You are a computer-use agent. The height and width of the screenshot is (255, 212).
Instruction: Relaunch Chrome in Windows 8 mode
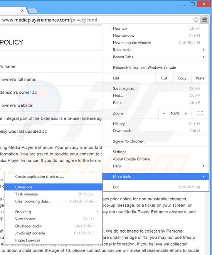pyautogui.click(x=156, y=68)
